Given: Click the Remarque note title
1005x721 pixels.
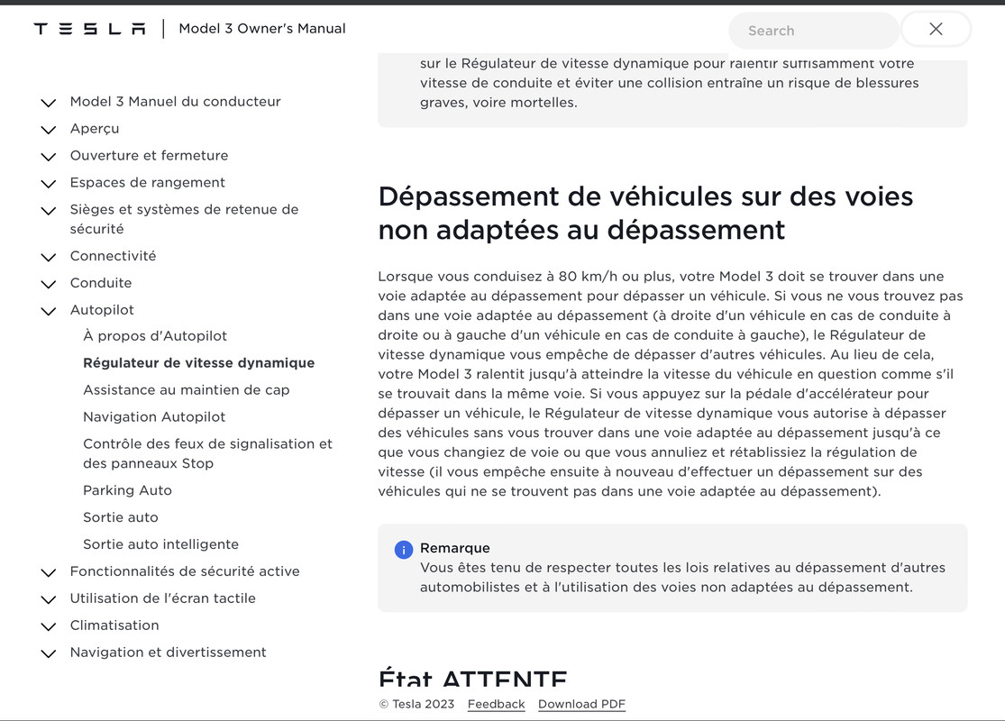Looking at the screenshot, I should pos(455,548).
